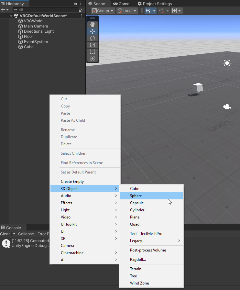Select the Hand view tool
This screenshot has height=290, width=240.
(x=93, y=25)
